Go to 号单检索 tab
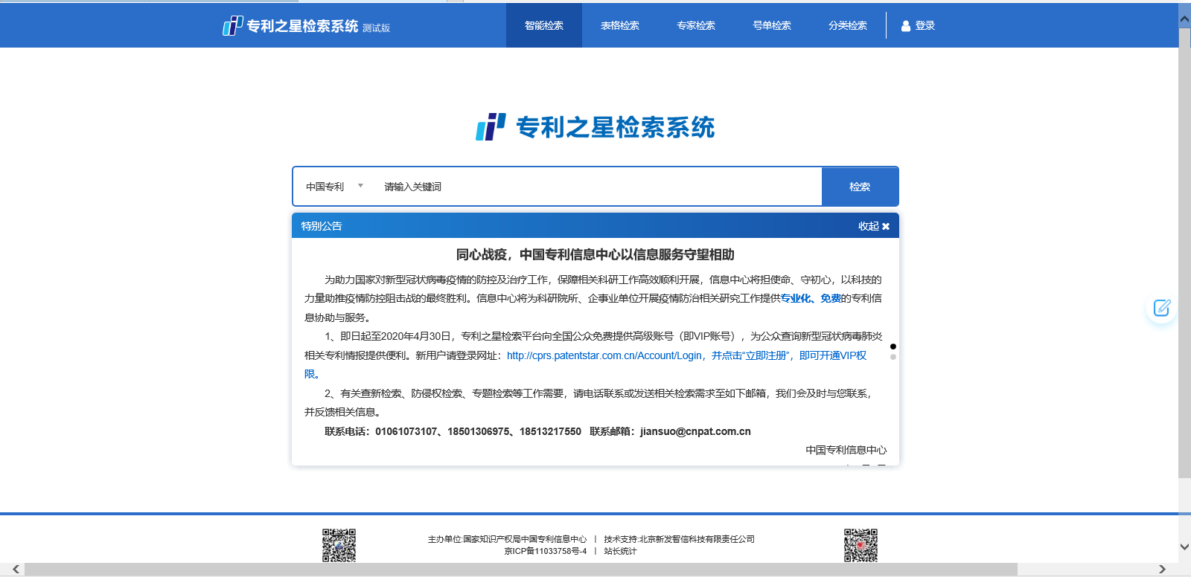Image resolution: width=1191 pixels, height=577 pixels. click(772, 25)
